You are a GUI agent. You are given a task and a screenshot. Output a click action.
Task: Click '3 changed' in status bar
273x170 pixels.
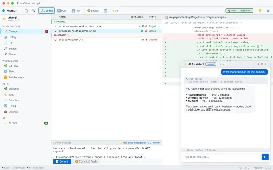click(x=38, y=168)
